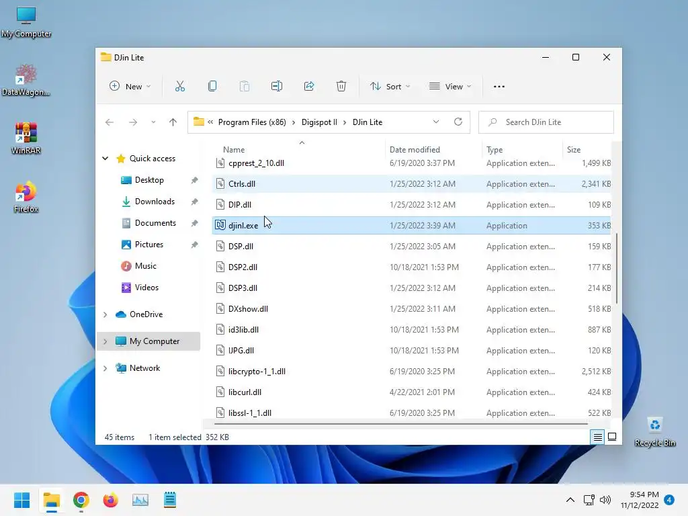Open the View dropdown menu
688x516 pixels.
point(450,87)
